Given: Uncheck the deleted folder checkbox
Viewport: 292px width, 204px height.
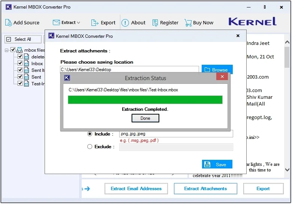Looking at the screenshot, I should (20, 57).
